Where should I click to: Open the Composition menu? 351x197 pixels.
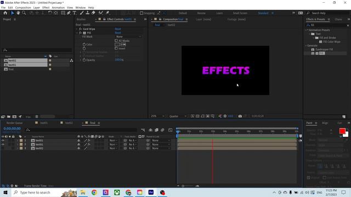(23, 8)
